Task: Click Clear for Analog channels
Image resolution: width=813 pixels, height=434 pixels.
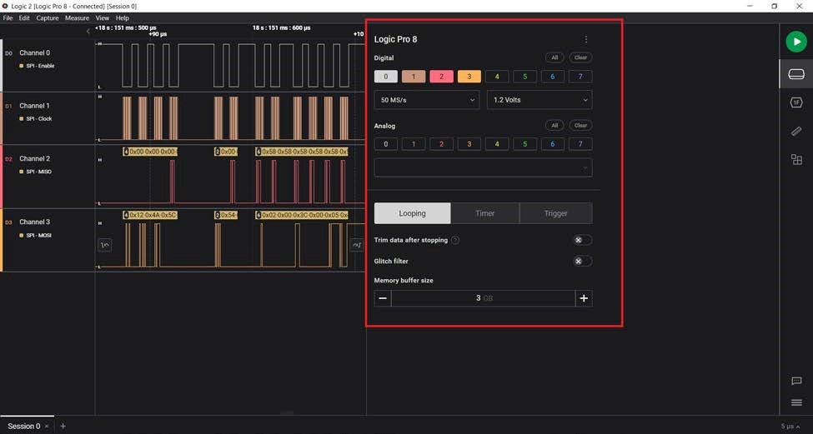Action: point(580,125)
